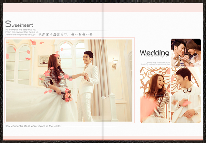Click the laughing bride collage tile
This screenshot has width=206, height=143.
(x=155, y=81)
